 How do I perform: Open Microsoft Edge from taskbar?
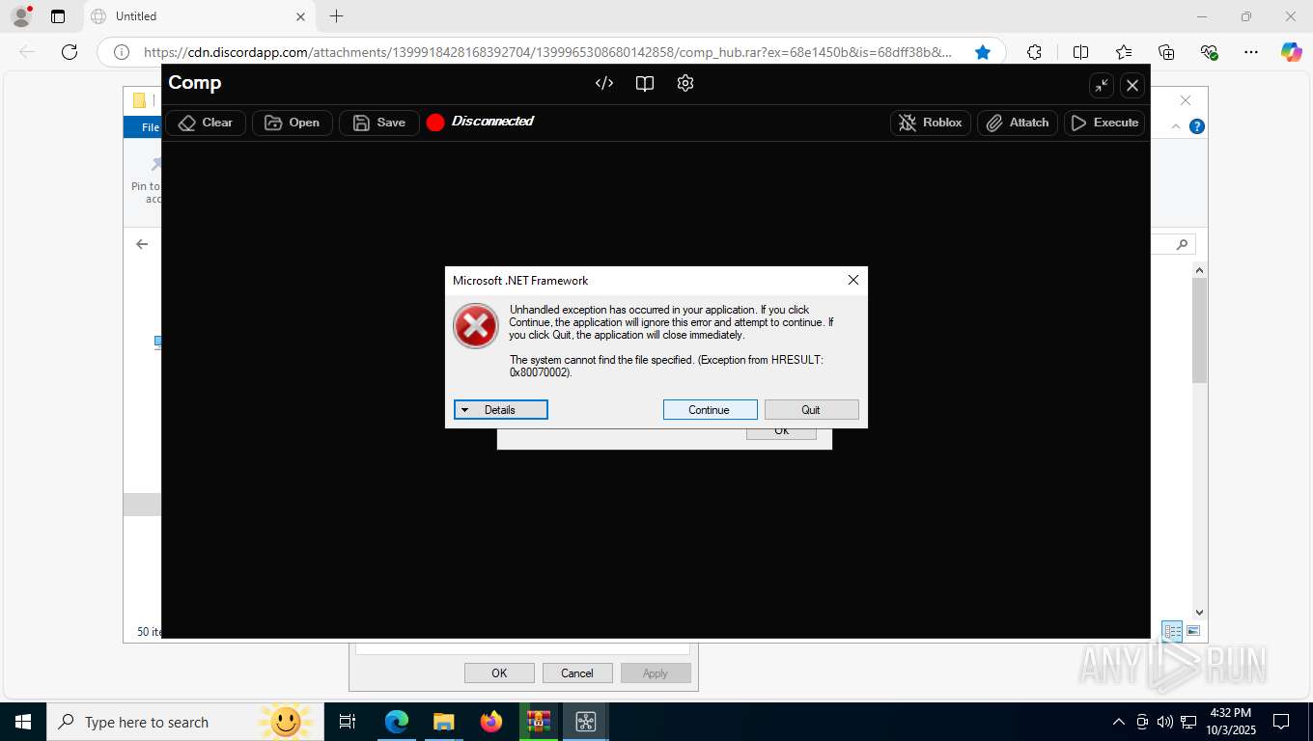[x=397, y=722]
